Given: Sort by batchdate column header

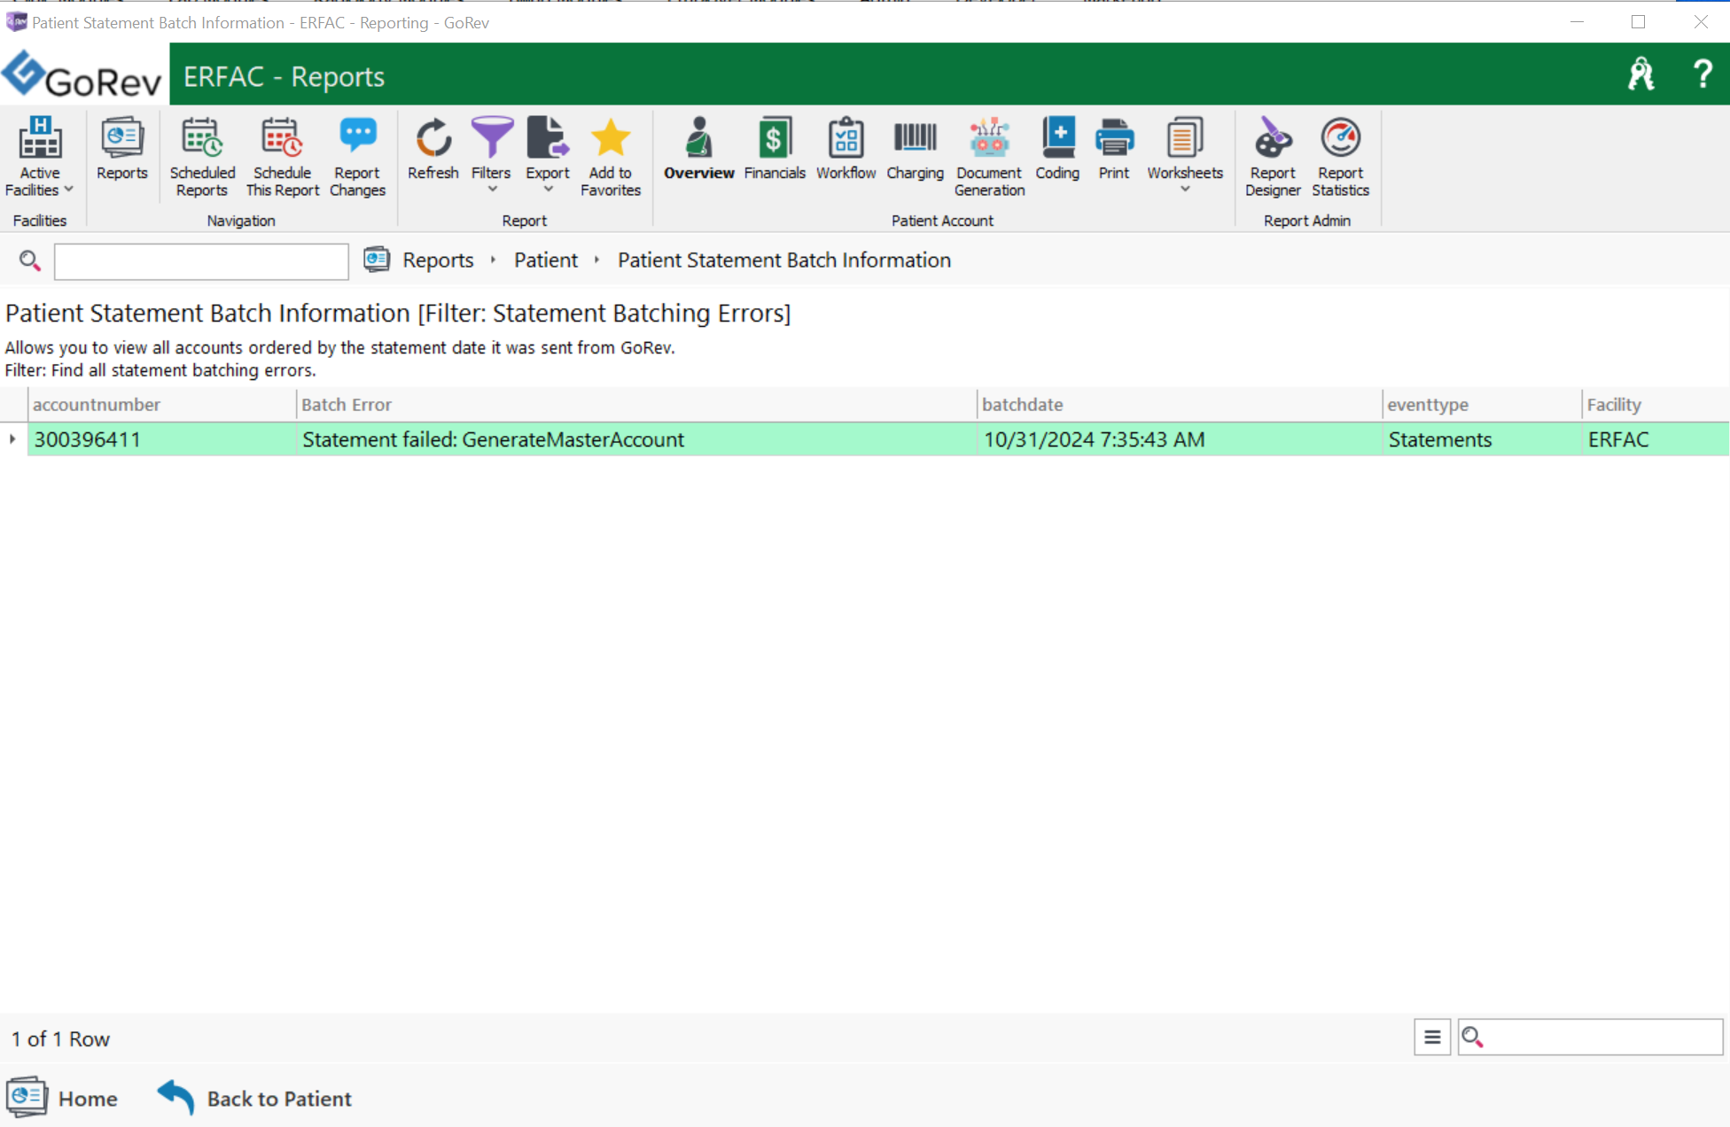Looking at the screenshot, I should pyautogui.click(x=1180, y=405).
